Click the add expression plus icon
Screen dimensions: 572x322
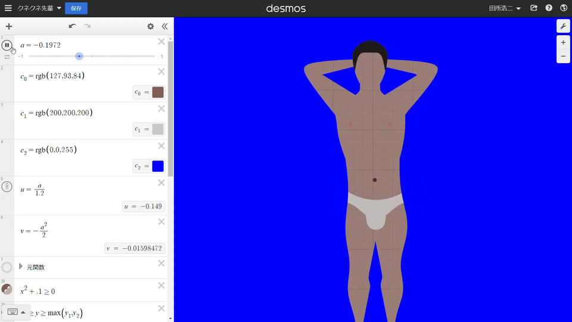coord(8,26)
